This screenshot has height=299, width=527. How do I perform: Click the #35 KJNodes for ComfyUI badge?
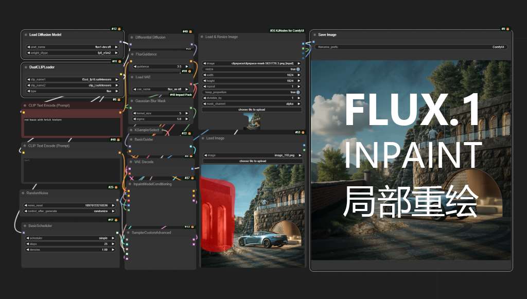point(287,30)
